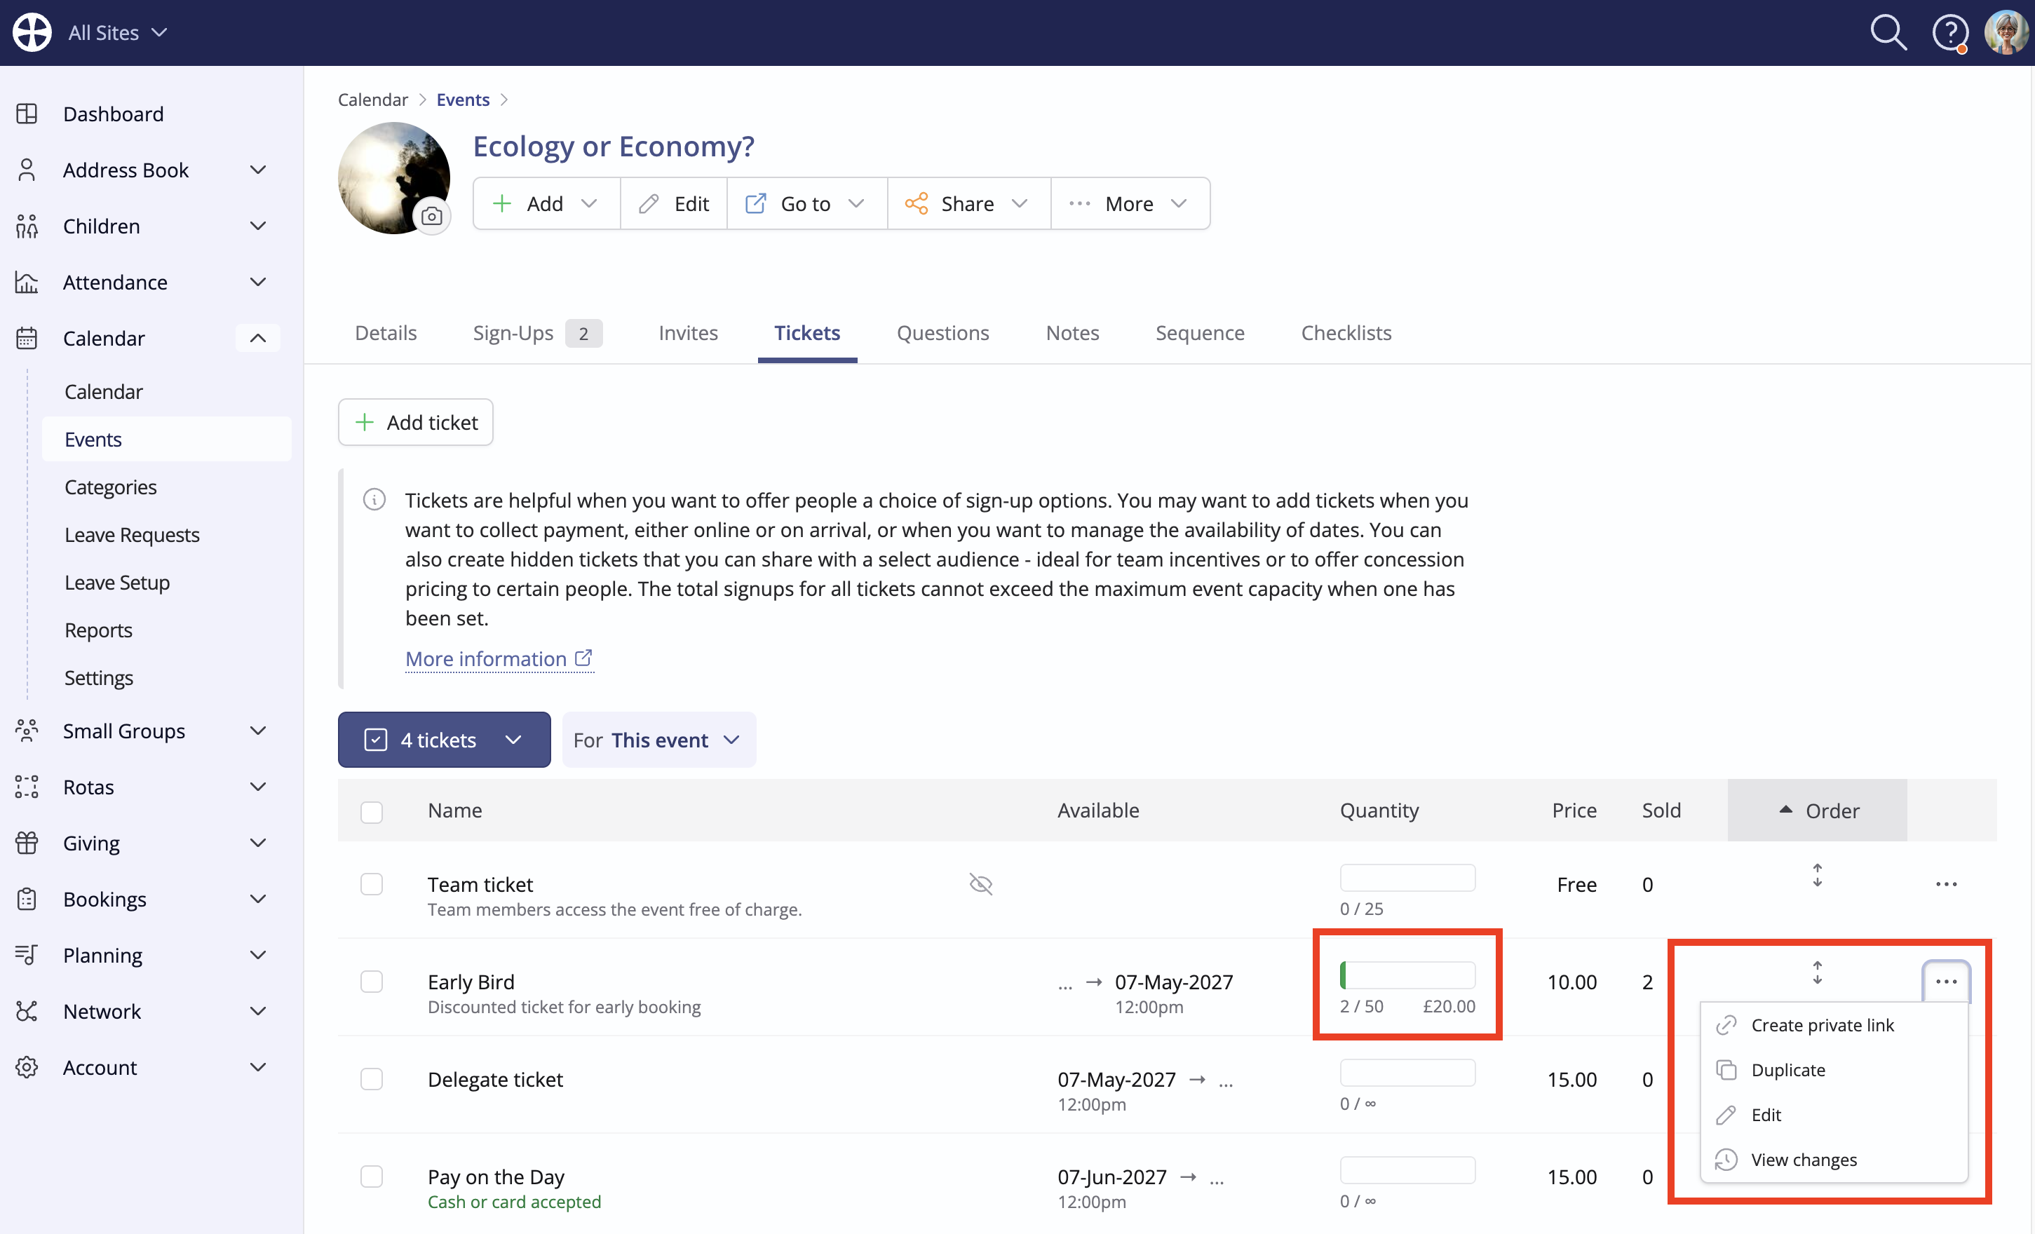Open the More information link
Viewport: 2035px width, 1234px height.
[x=499, y=658]
